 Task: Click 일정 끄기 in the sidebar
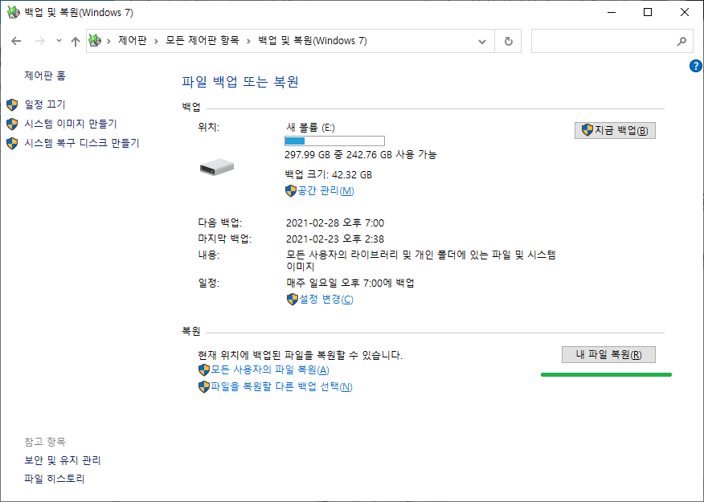click(x=45, y=104)
